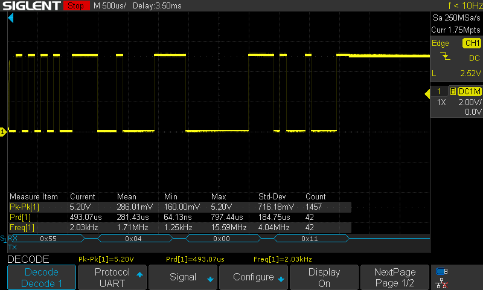The height and width of the screenshot is (290, 483).
Task: Select the Pk-Pk[1] measurement row label
Action: (x=24, y=207)
